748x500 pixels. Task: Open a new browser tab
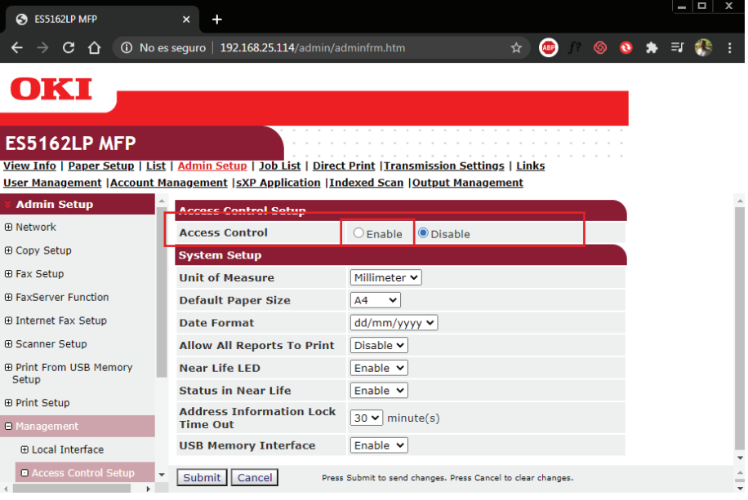217,19
